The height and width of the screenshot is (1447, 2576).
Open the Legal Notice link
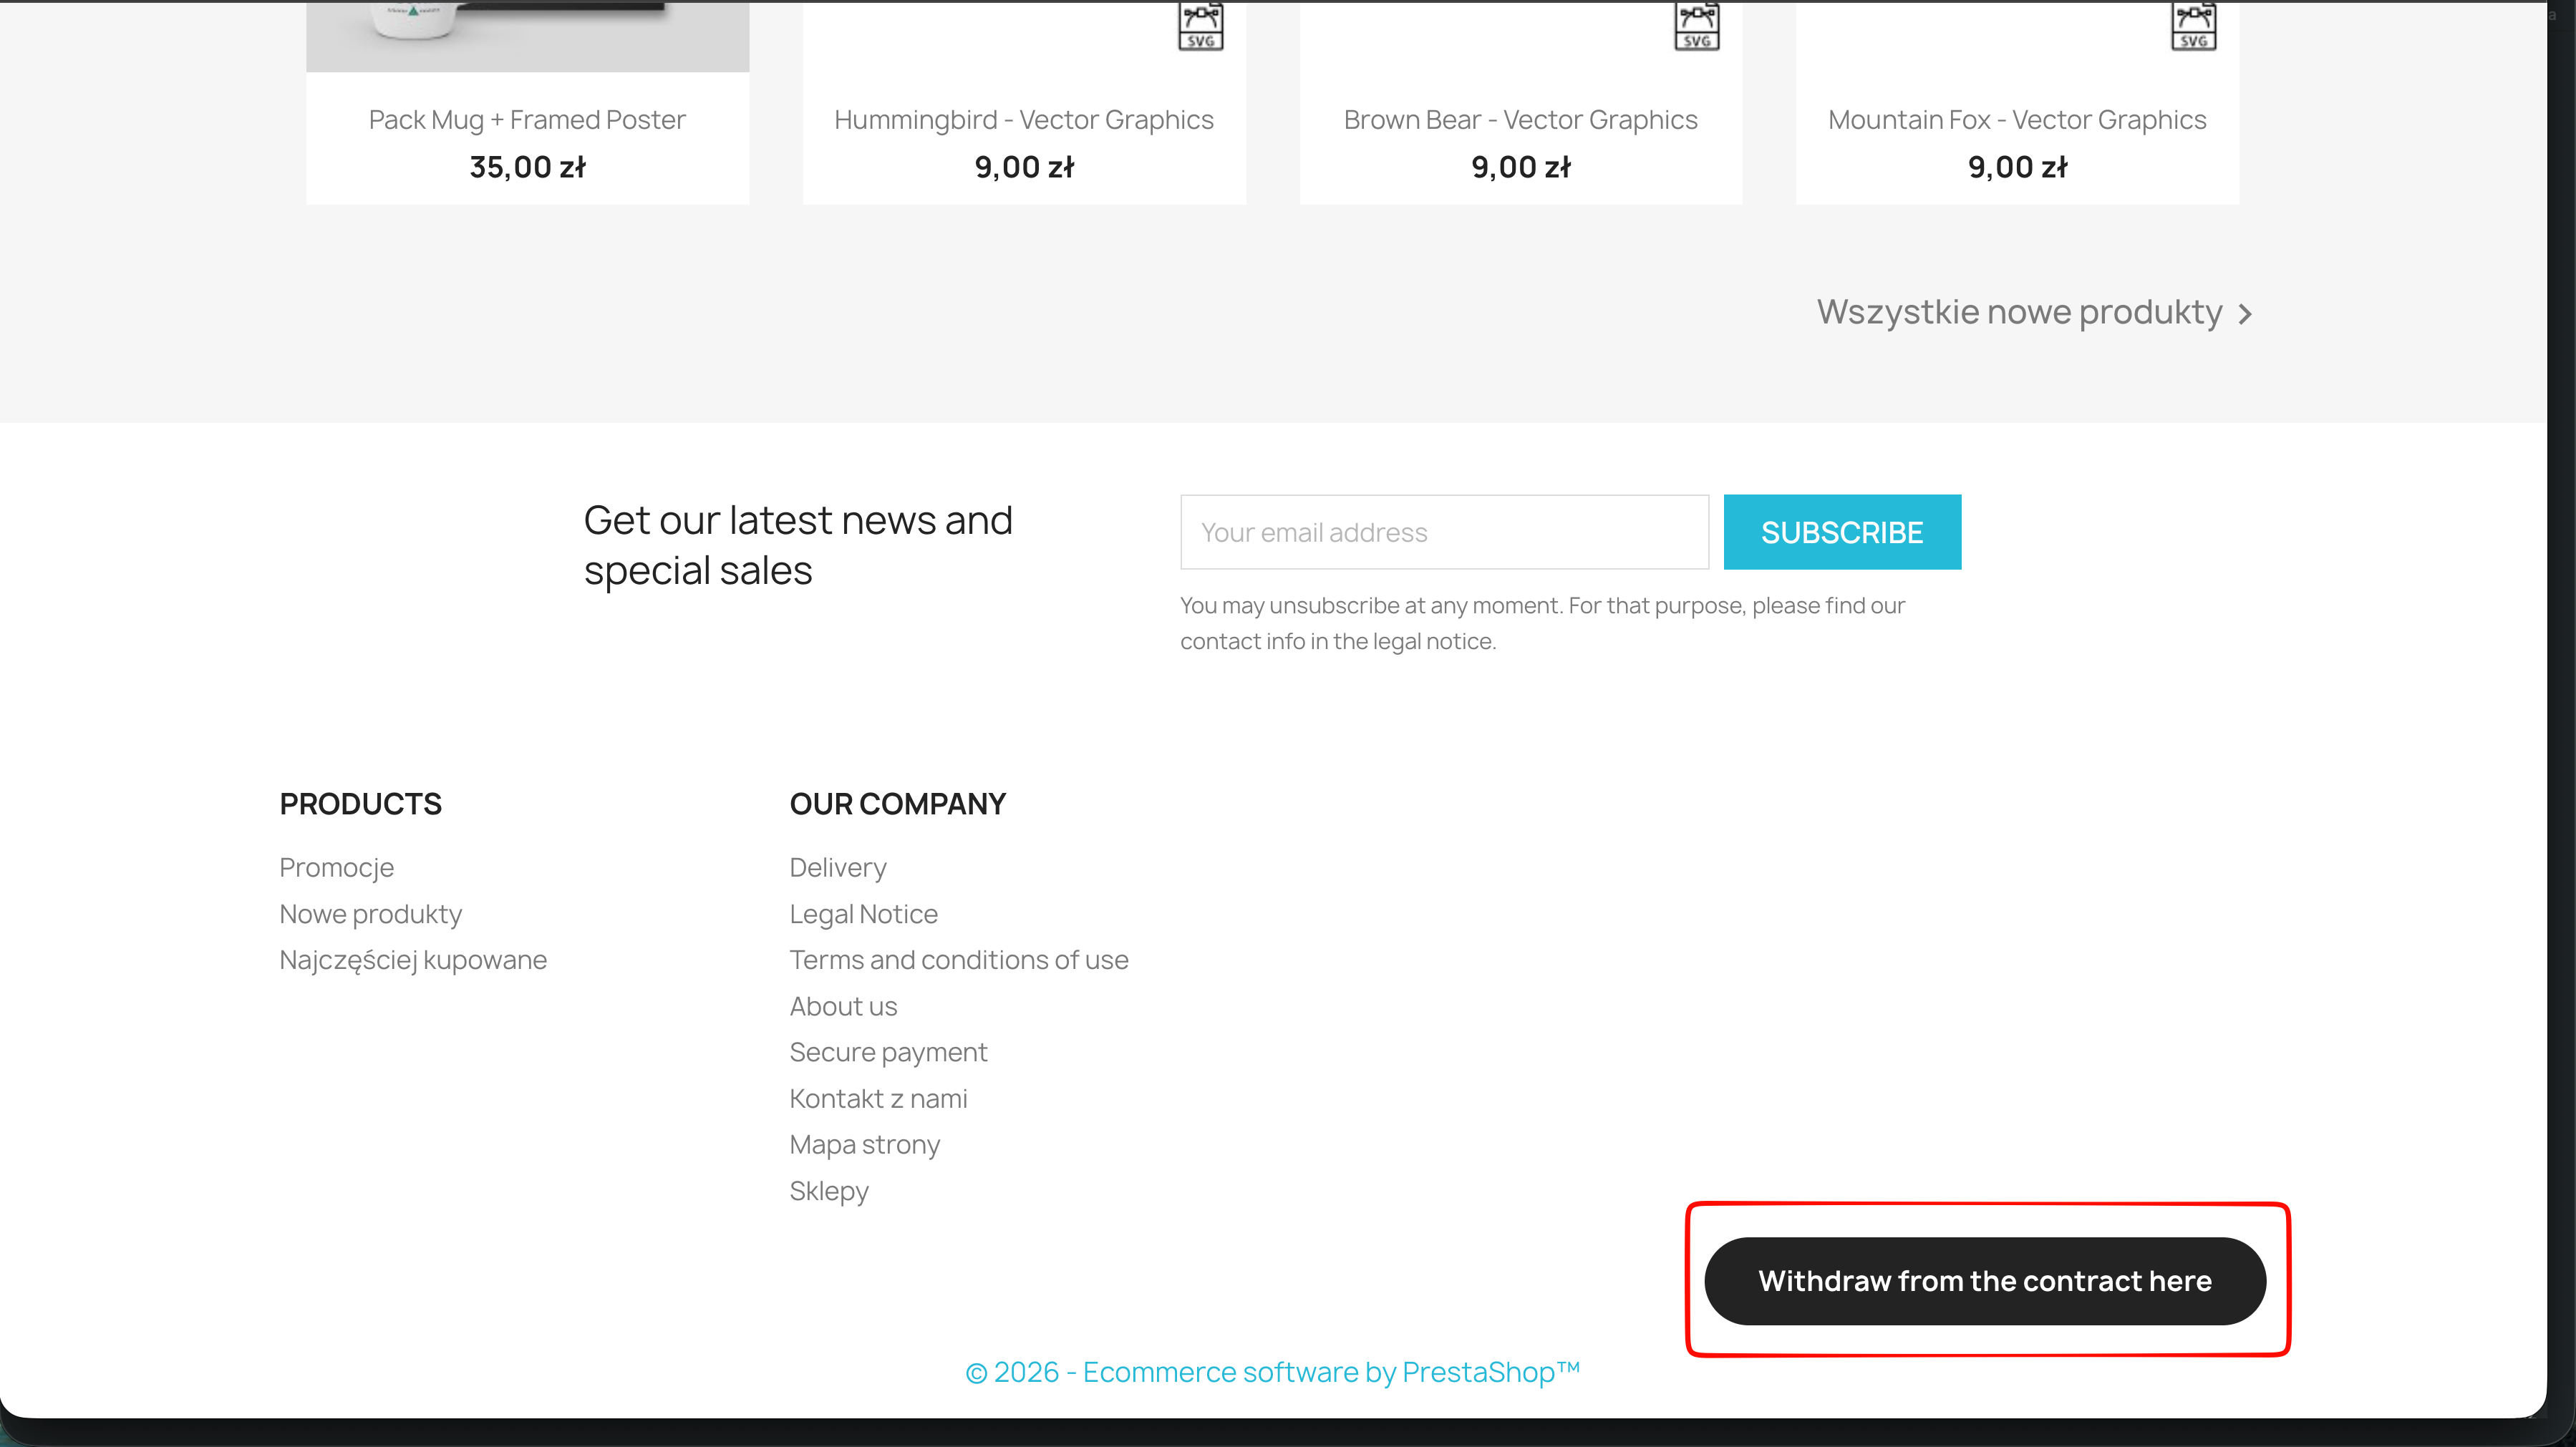click(863, 913)
